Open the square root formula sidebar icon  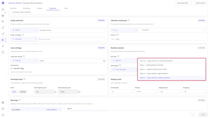pos(3,28)
